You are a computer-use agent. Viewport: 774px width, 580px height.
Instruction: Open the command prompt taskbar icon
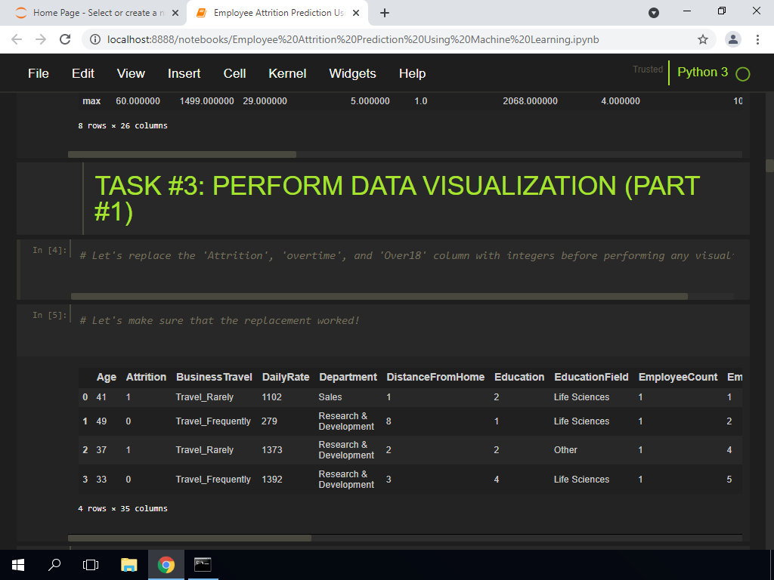(x=203, y=565)
